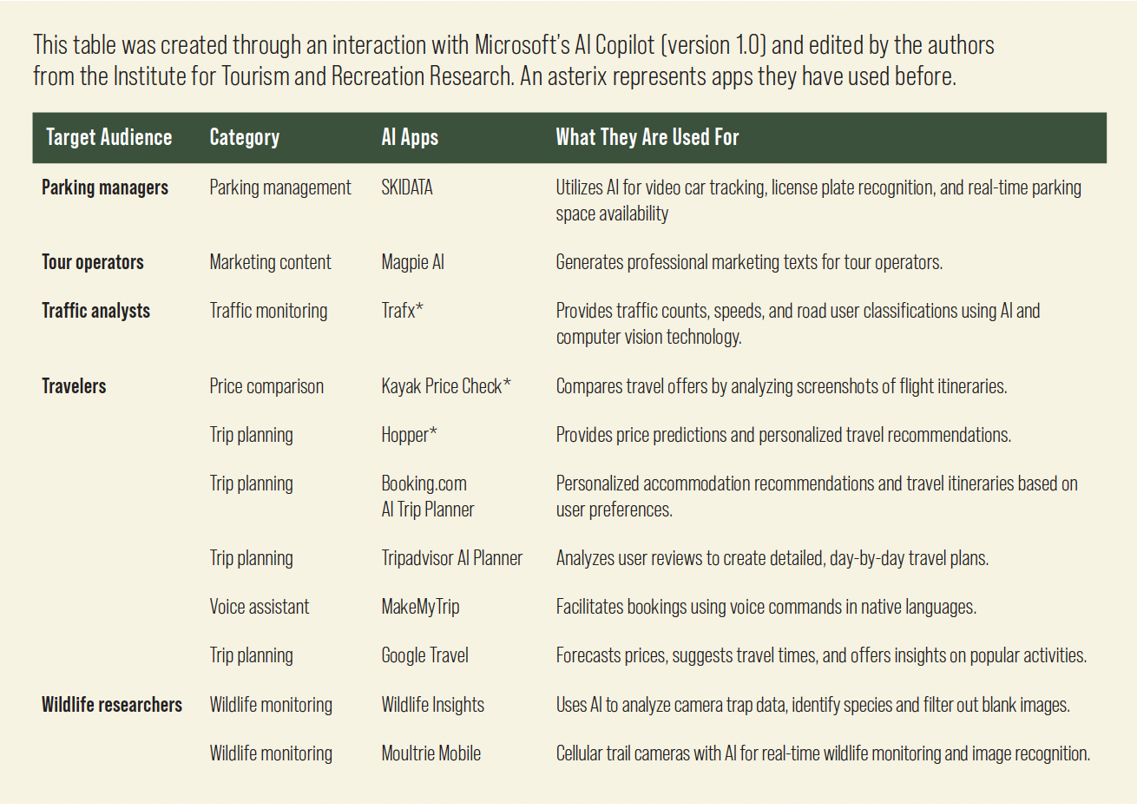Click the "What They Are Used For" header
The height and width of the screenshot is (809, 1137).
click(x=647, y=137)
